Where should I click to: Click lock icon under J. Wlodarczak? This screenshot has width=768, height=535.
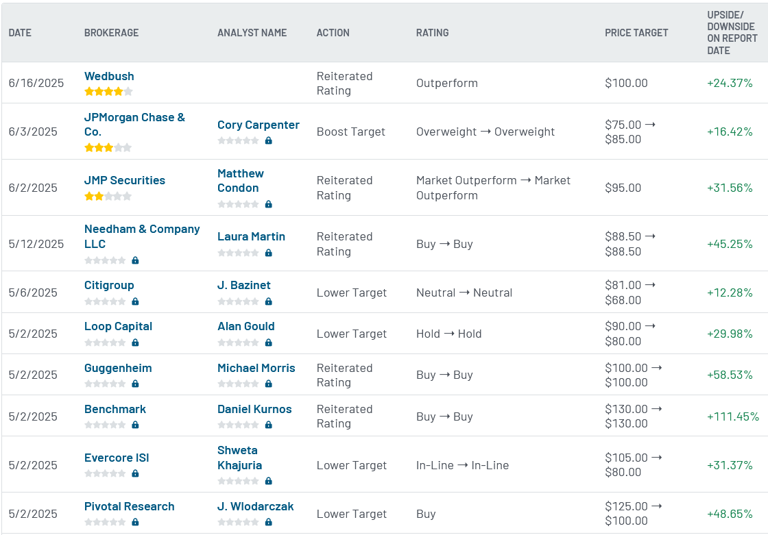pyautogui.click(x=268, y=522)
